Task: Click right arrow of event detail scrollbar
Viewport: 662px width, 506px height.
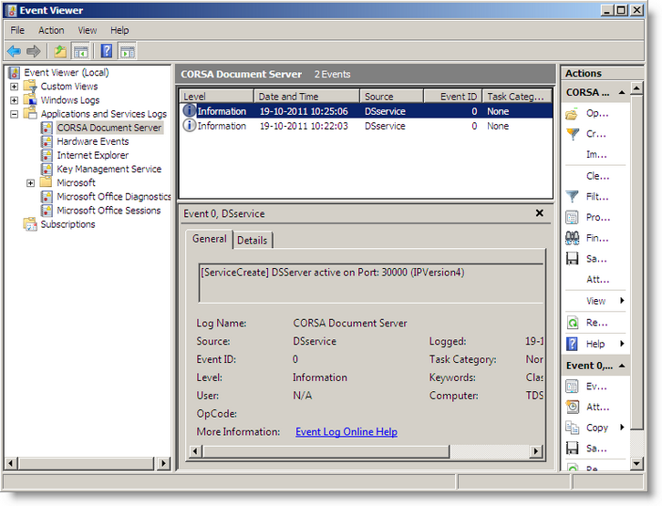Action: click(536, 451)
